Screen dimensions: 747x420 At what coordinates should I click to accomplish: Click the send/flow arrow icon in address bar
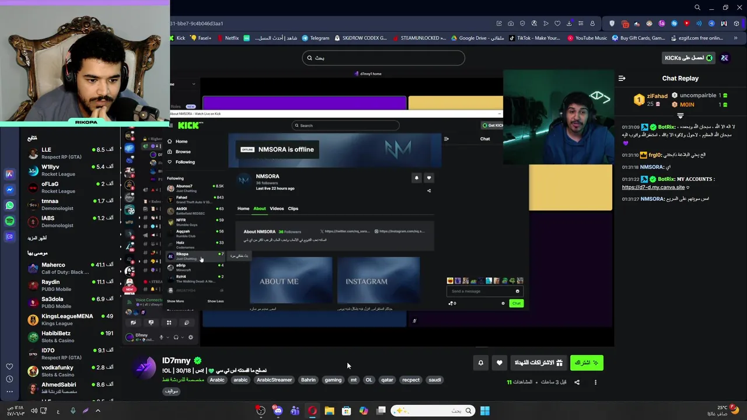coord(546,23)
